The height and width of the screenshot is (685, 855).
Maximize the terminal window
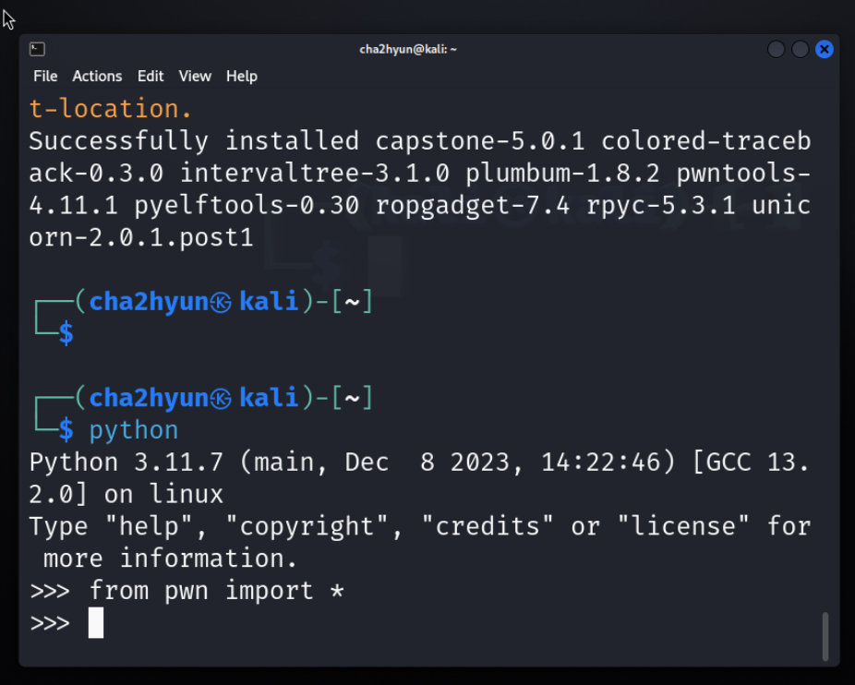(800, 49)
